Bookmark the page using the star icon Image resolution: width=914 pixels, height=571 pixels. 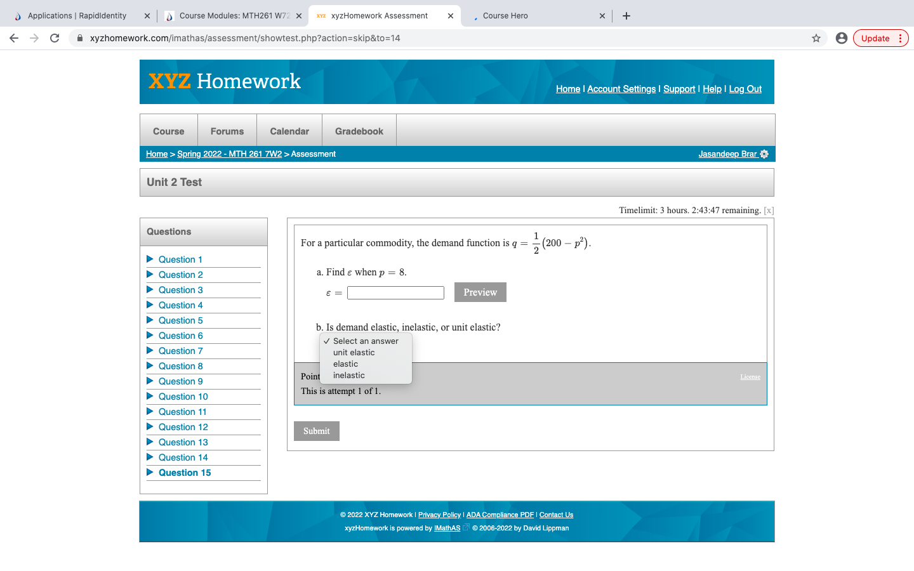click(816, 38)
